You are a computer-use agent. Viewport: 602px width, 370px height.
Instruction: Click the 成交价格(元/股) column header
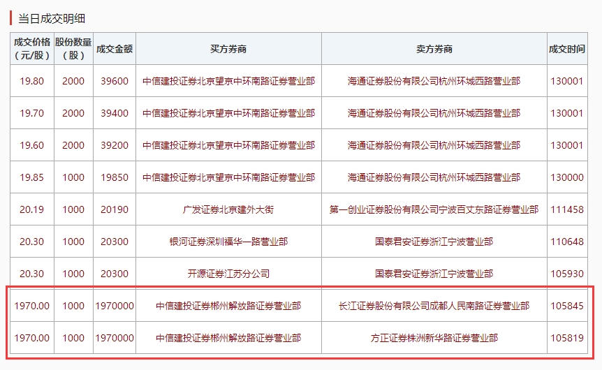point(32,48)
